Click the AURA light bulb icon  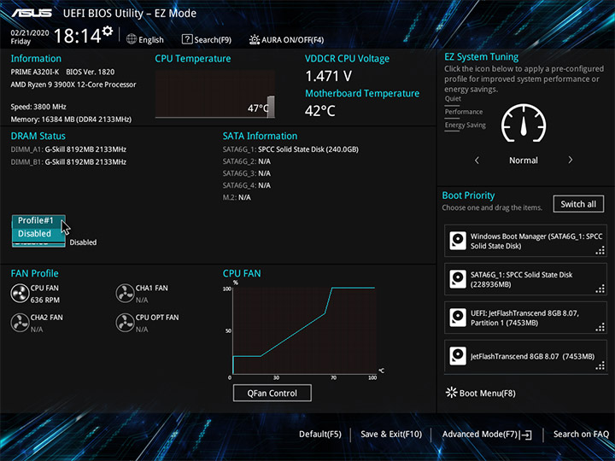255,39
